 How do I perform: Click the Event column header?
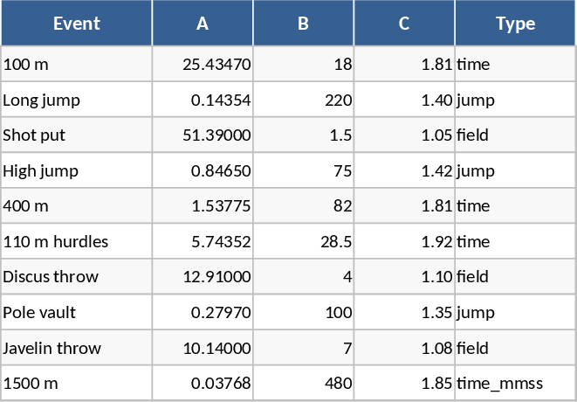[76, 24]
